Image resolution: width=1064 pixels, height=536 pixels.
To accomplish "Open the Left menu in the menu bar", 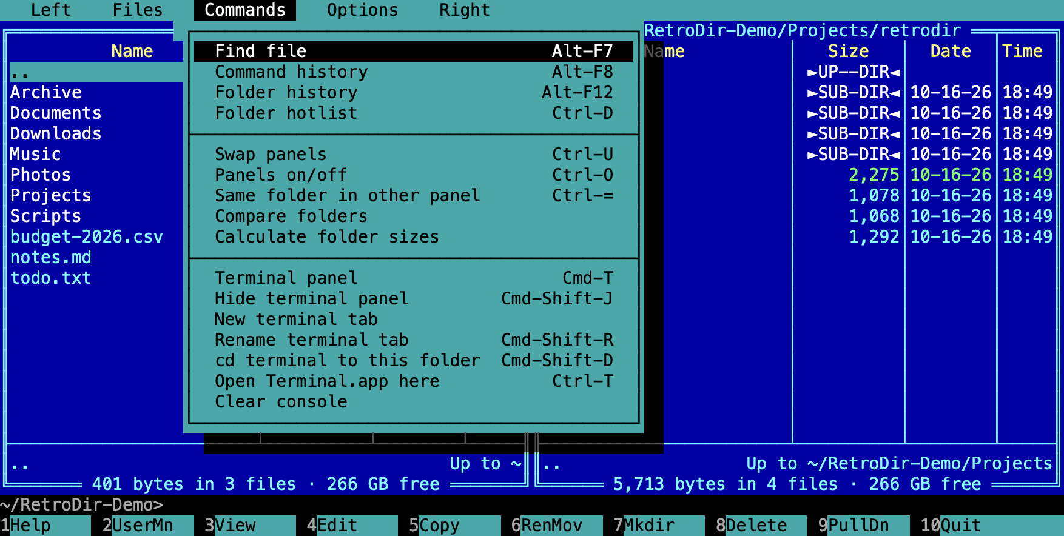I will click(51, 10).
